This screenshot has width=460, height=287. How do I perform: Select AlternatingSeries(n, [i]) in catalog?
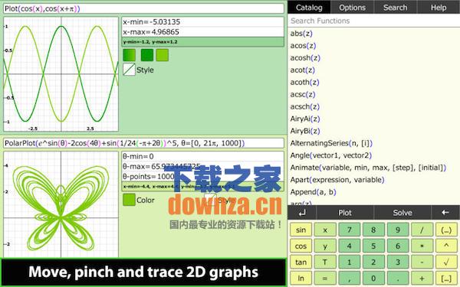[331, 143]
